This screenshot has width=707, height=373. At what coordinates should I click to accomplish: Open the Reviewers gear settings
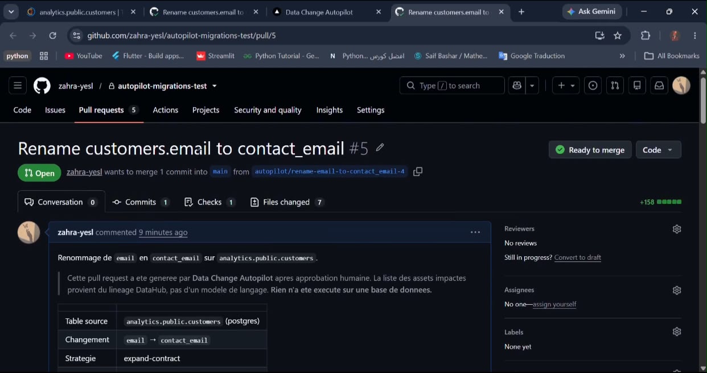677,229
